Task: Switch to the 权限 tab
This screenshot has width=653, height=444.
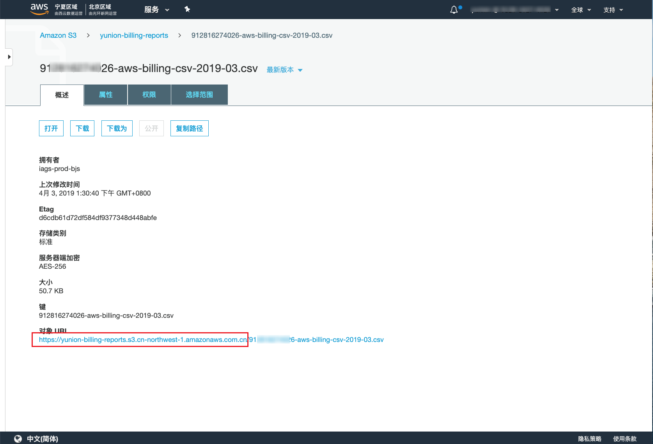Action: pos(149,95)
